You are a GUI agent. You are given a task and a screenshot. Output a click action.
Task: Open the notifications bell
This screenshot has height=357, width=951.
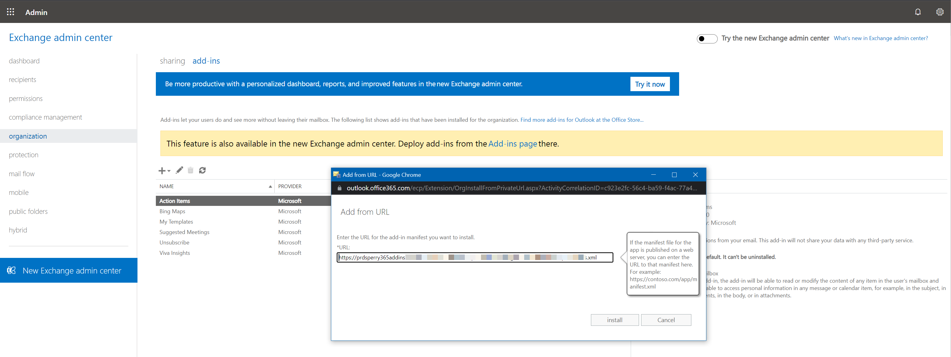pos(918,12)
